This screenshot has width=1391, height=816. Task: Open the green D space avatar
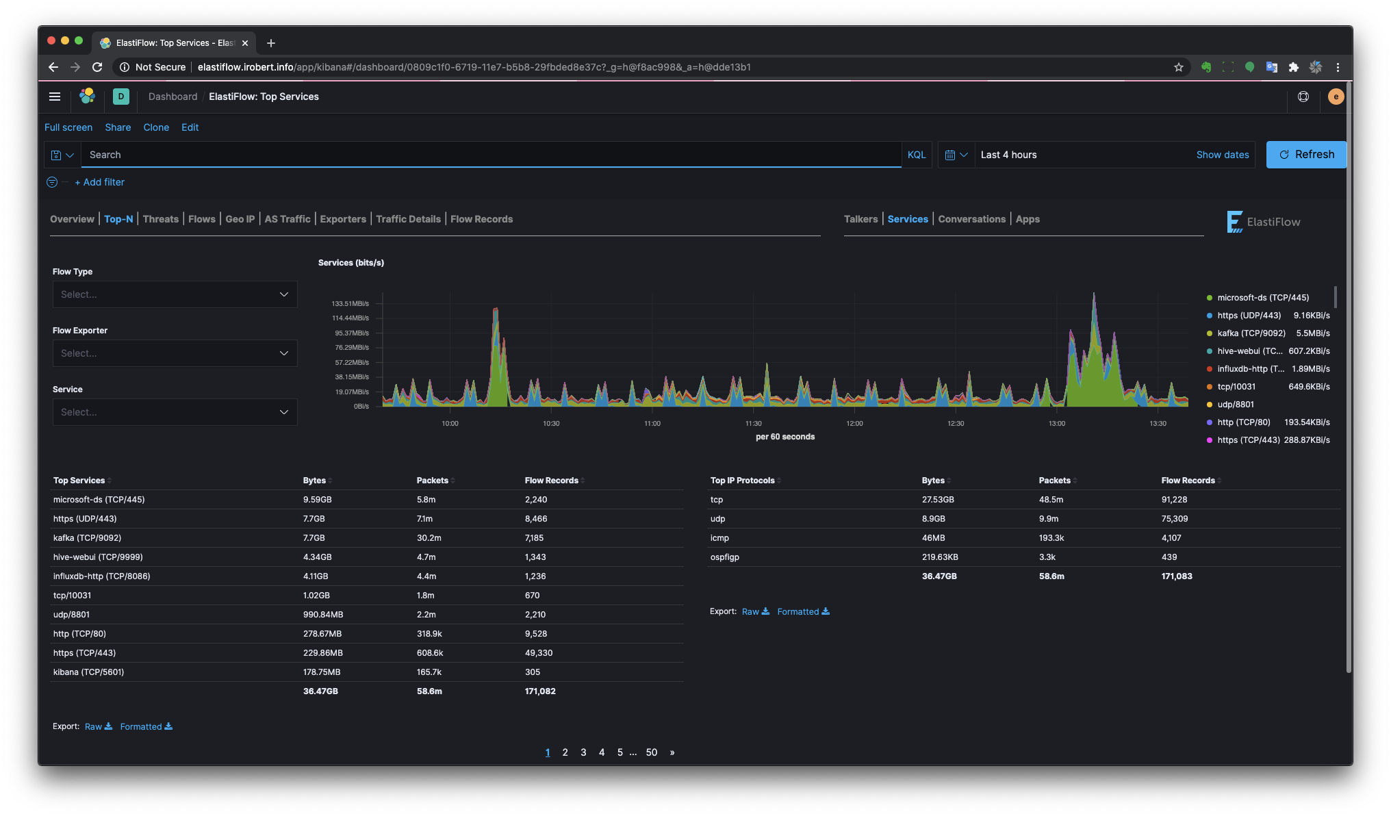tap(120, 97)
